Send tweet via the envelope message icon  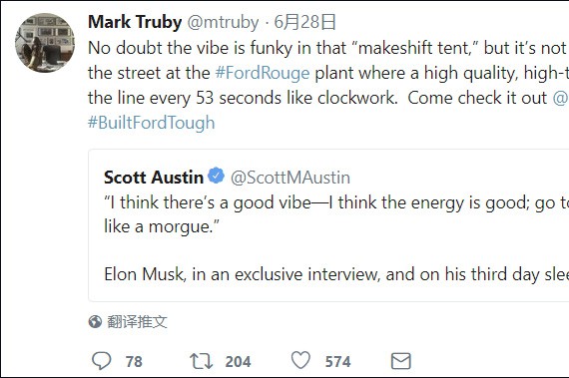400,361
